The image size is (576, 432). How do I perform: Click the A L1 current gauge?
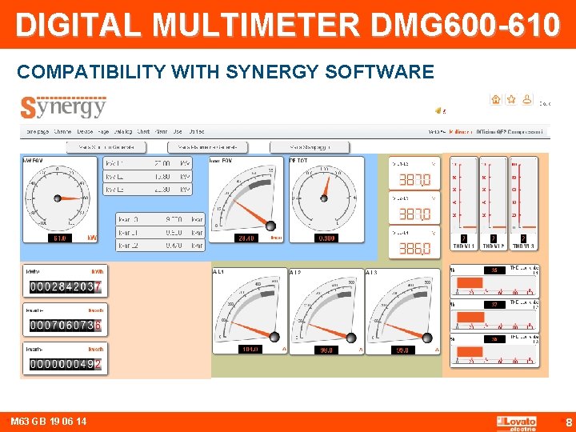click(x=250, y=311)
